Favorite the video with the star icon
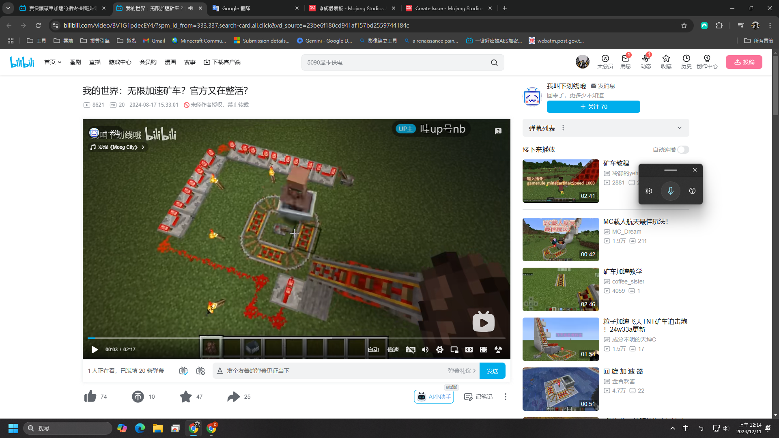This screenshot has width=779, height=438. coord(186,396)
